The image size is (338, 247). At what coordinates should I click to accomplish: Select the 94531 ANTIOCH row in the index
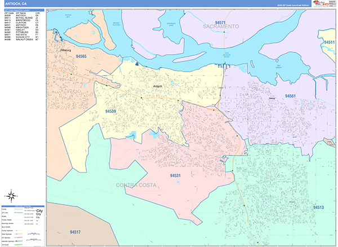coord(21,25)
